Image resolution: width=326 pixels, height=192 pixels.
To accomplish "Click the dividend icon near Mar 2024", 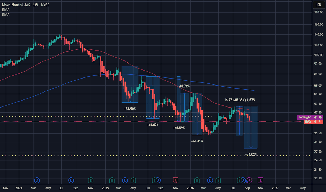I will (37, 180).
